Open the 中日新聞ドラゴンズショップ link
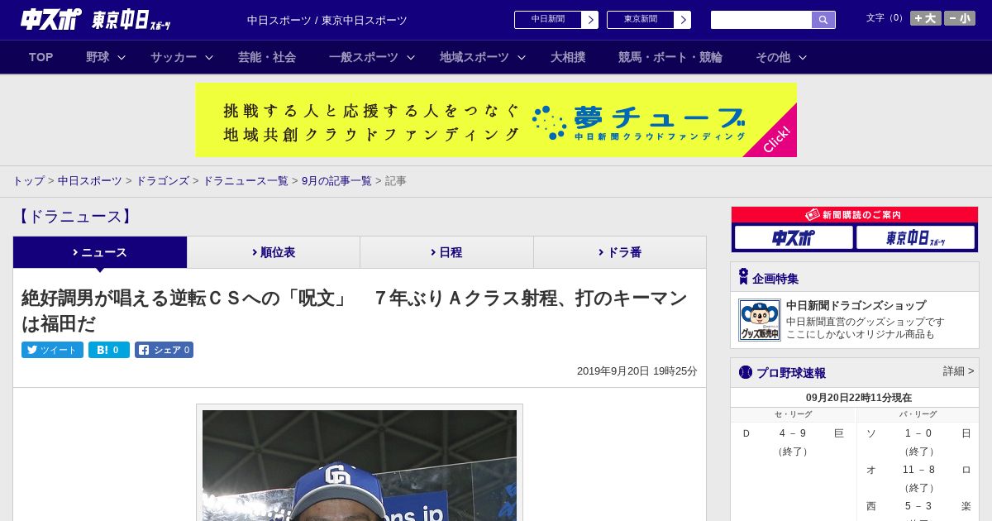The width and height of the screenshot is (992, 521). tap(856, 305)
